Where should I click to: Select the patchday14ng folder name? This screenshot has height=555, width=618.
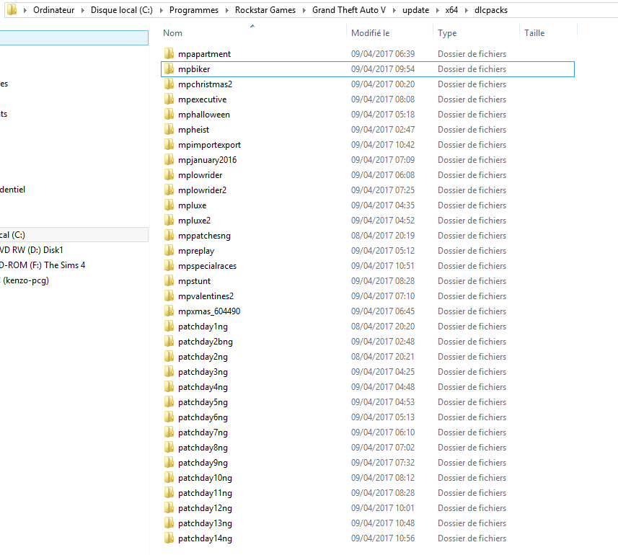pyautogui.click(x=205, y=538)
